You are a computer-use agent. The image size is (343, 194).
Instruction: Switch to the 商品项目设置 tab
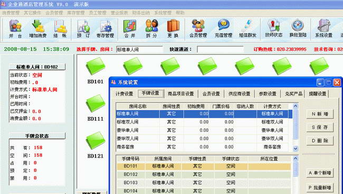click(181, 94)
